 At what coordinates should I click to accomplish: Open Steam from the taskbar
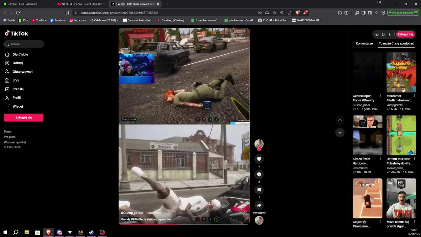(91, 232)
